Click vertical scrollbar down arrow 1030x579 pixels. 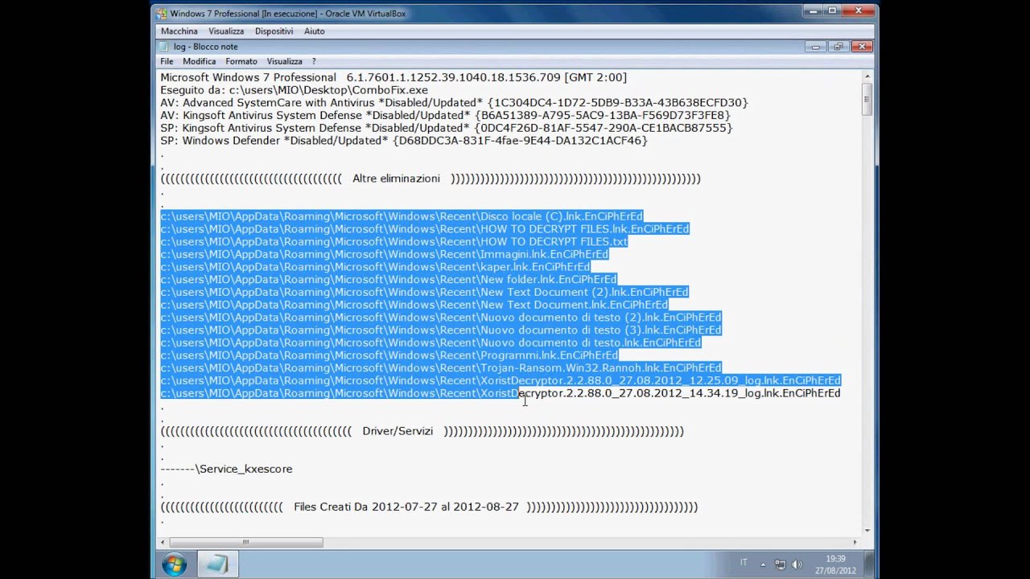pos(867,530)
